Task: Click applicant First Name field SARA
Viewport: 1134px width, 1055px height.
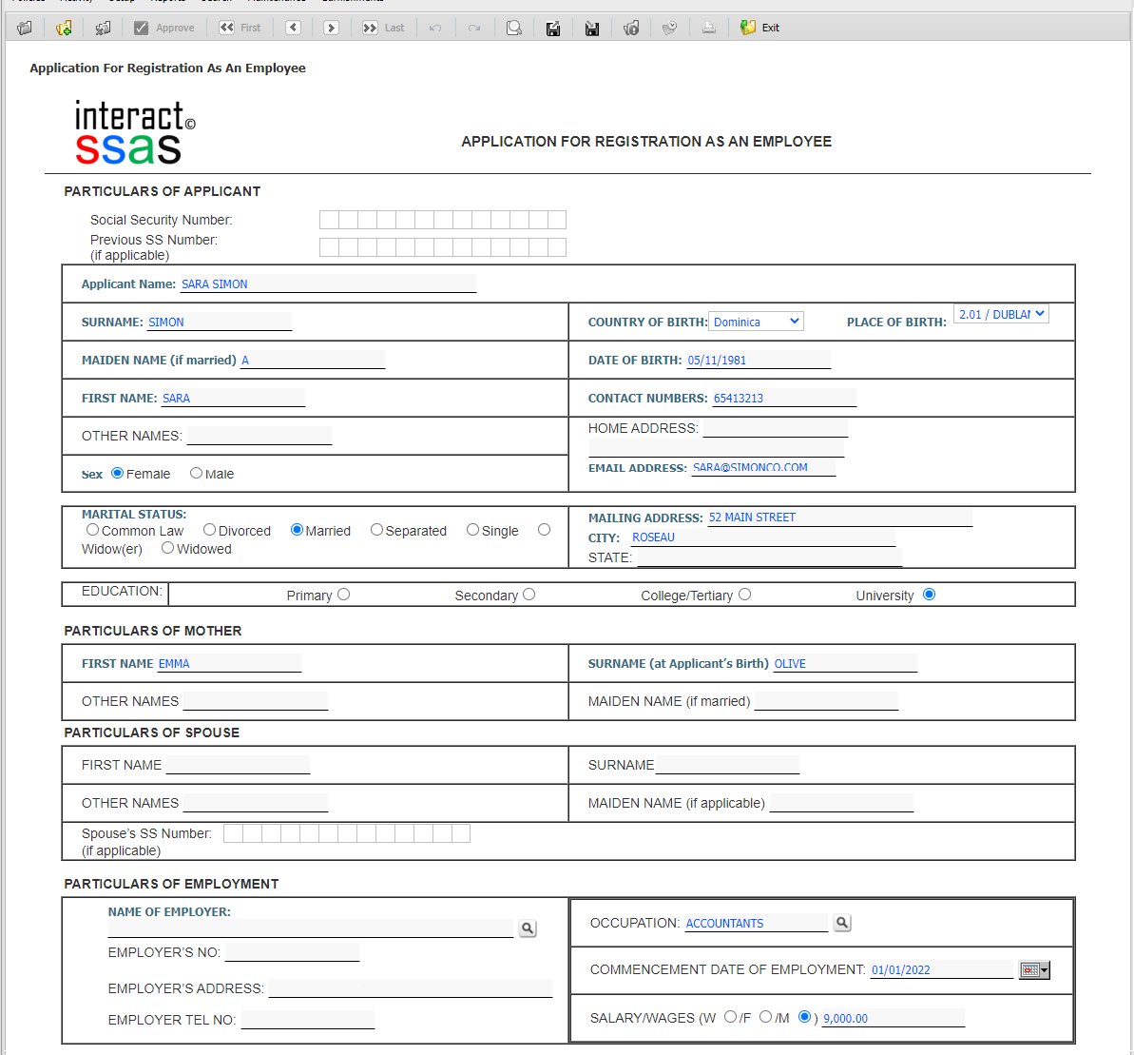Action: click(x=233, y=398)
